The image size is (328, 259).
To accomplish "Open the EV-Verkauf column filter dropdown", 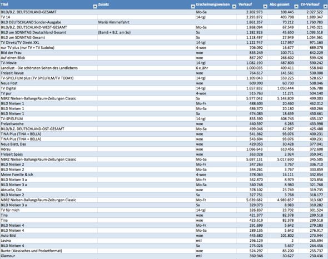I will coord(325,7).
